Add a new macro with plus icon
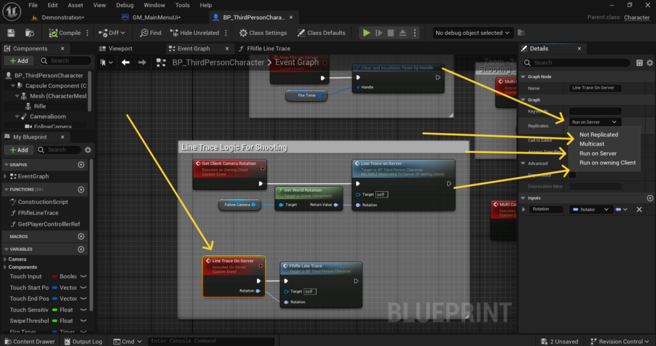Image resolution: width=656 pixels, height=346 pixels. pos(81,236)
